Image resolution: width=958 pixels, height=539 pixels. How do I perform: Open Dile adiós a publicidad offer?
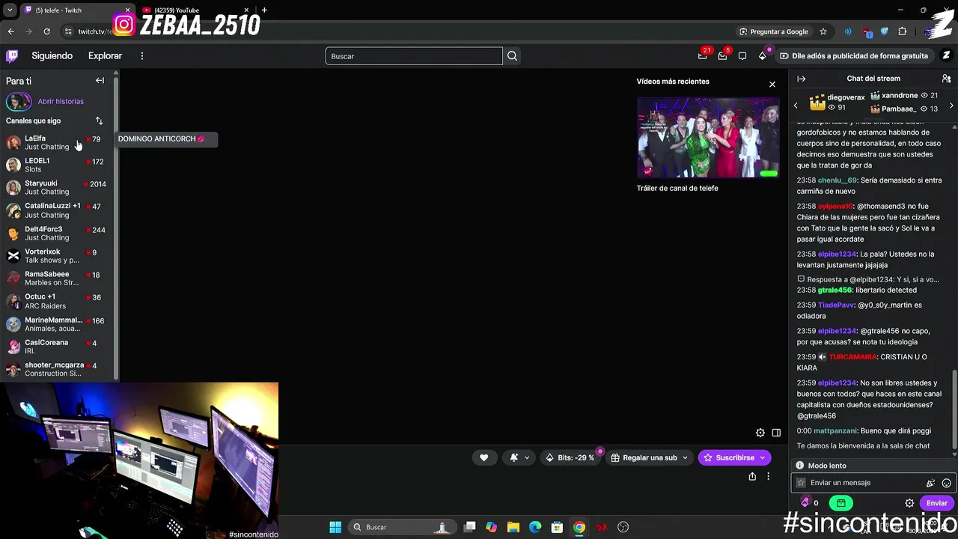853,56
